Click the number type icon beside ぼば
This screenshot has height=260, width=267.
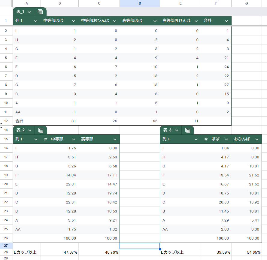coord(206,139)
